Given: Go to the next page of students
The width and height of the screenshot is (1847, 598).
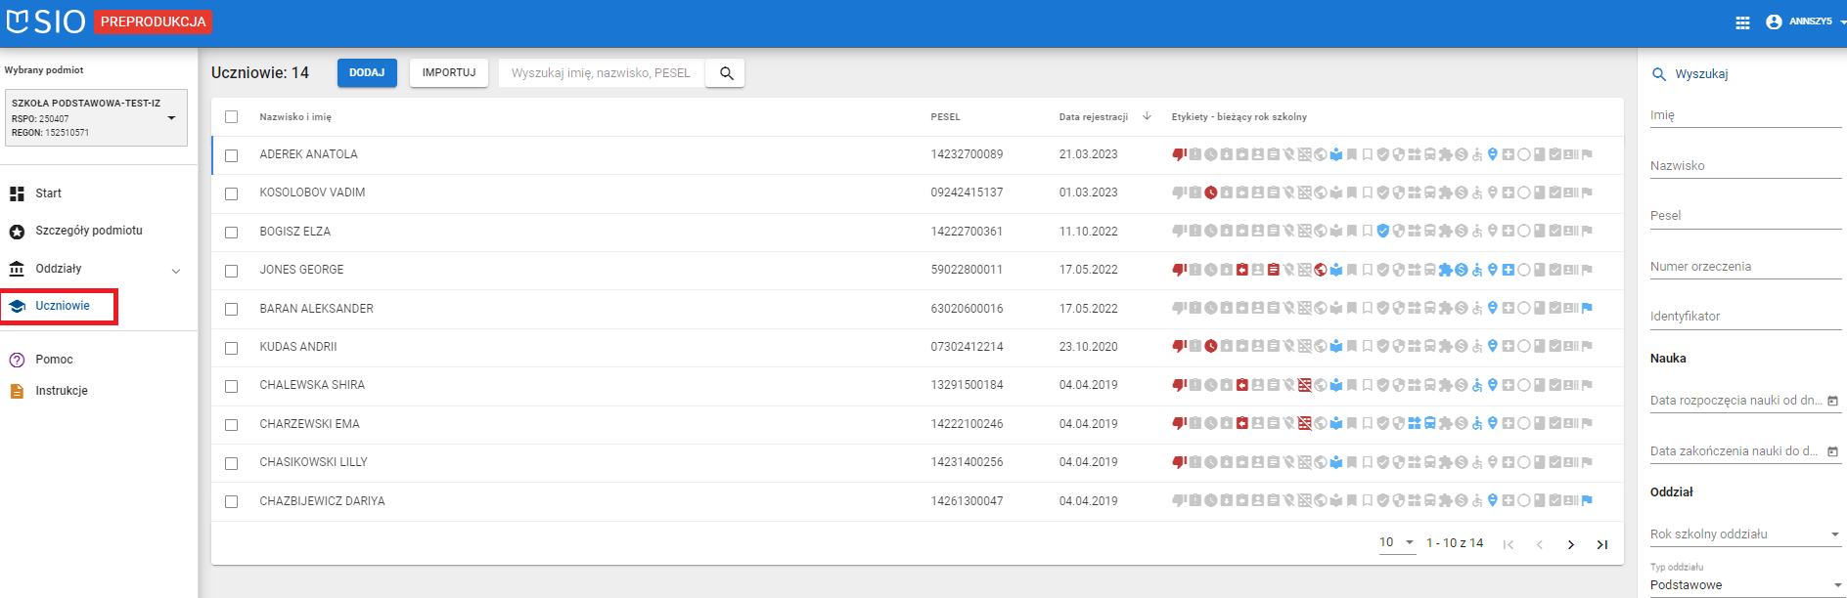Looking at the screenshot, I should point(1570,544).
